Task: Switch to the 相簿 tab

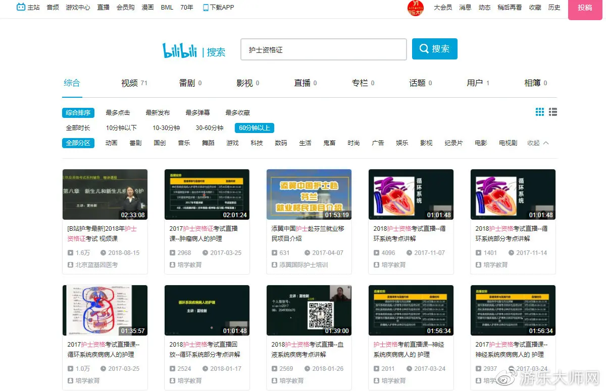Action: coord(535,83)
